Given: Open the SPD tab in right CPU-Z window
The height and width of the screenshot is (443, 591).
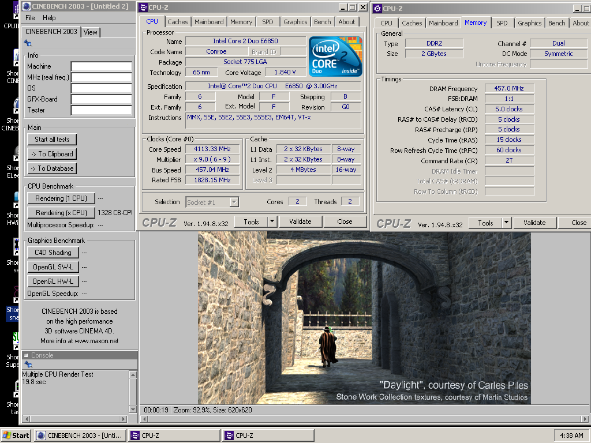Looking at the screenshot, I should coord(502,23).
